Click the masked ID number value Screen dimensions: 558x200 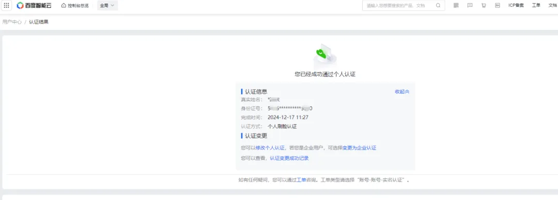tap(290, 108)
